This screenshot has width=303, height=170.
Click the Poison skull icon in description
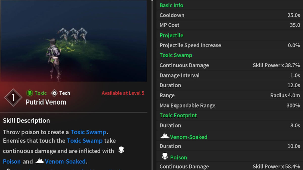121,150
